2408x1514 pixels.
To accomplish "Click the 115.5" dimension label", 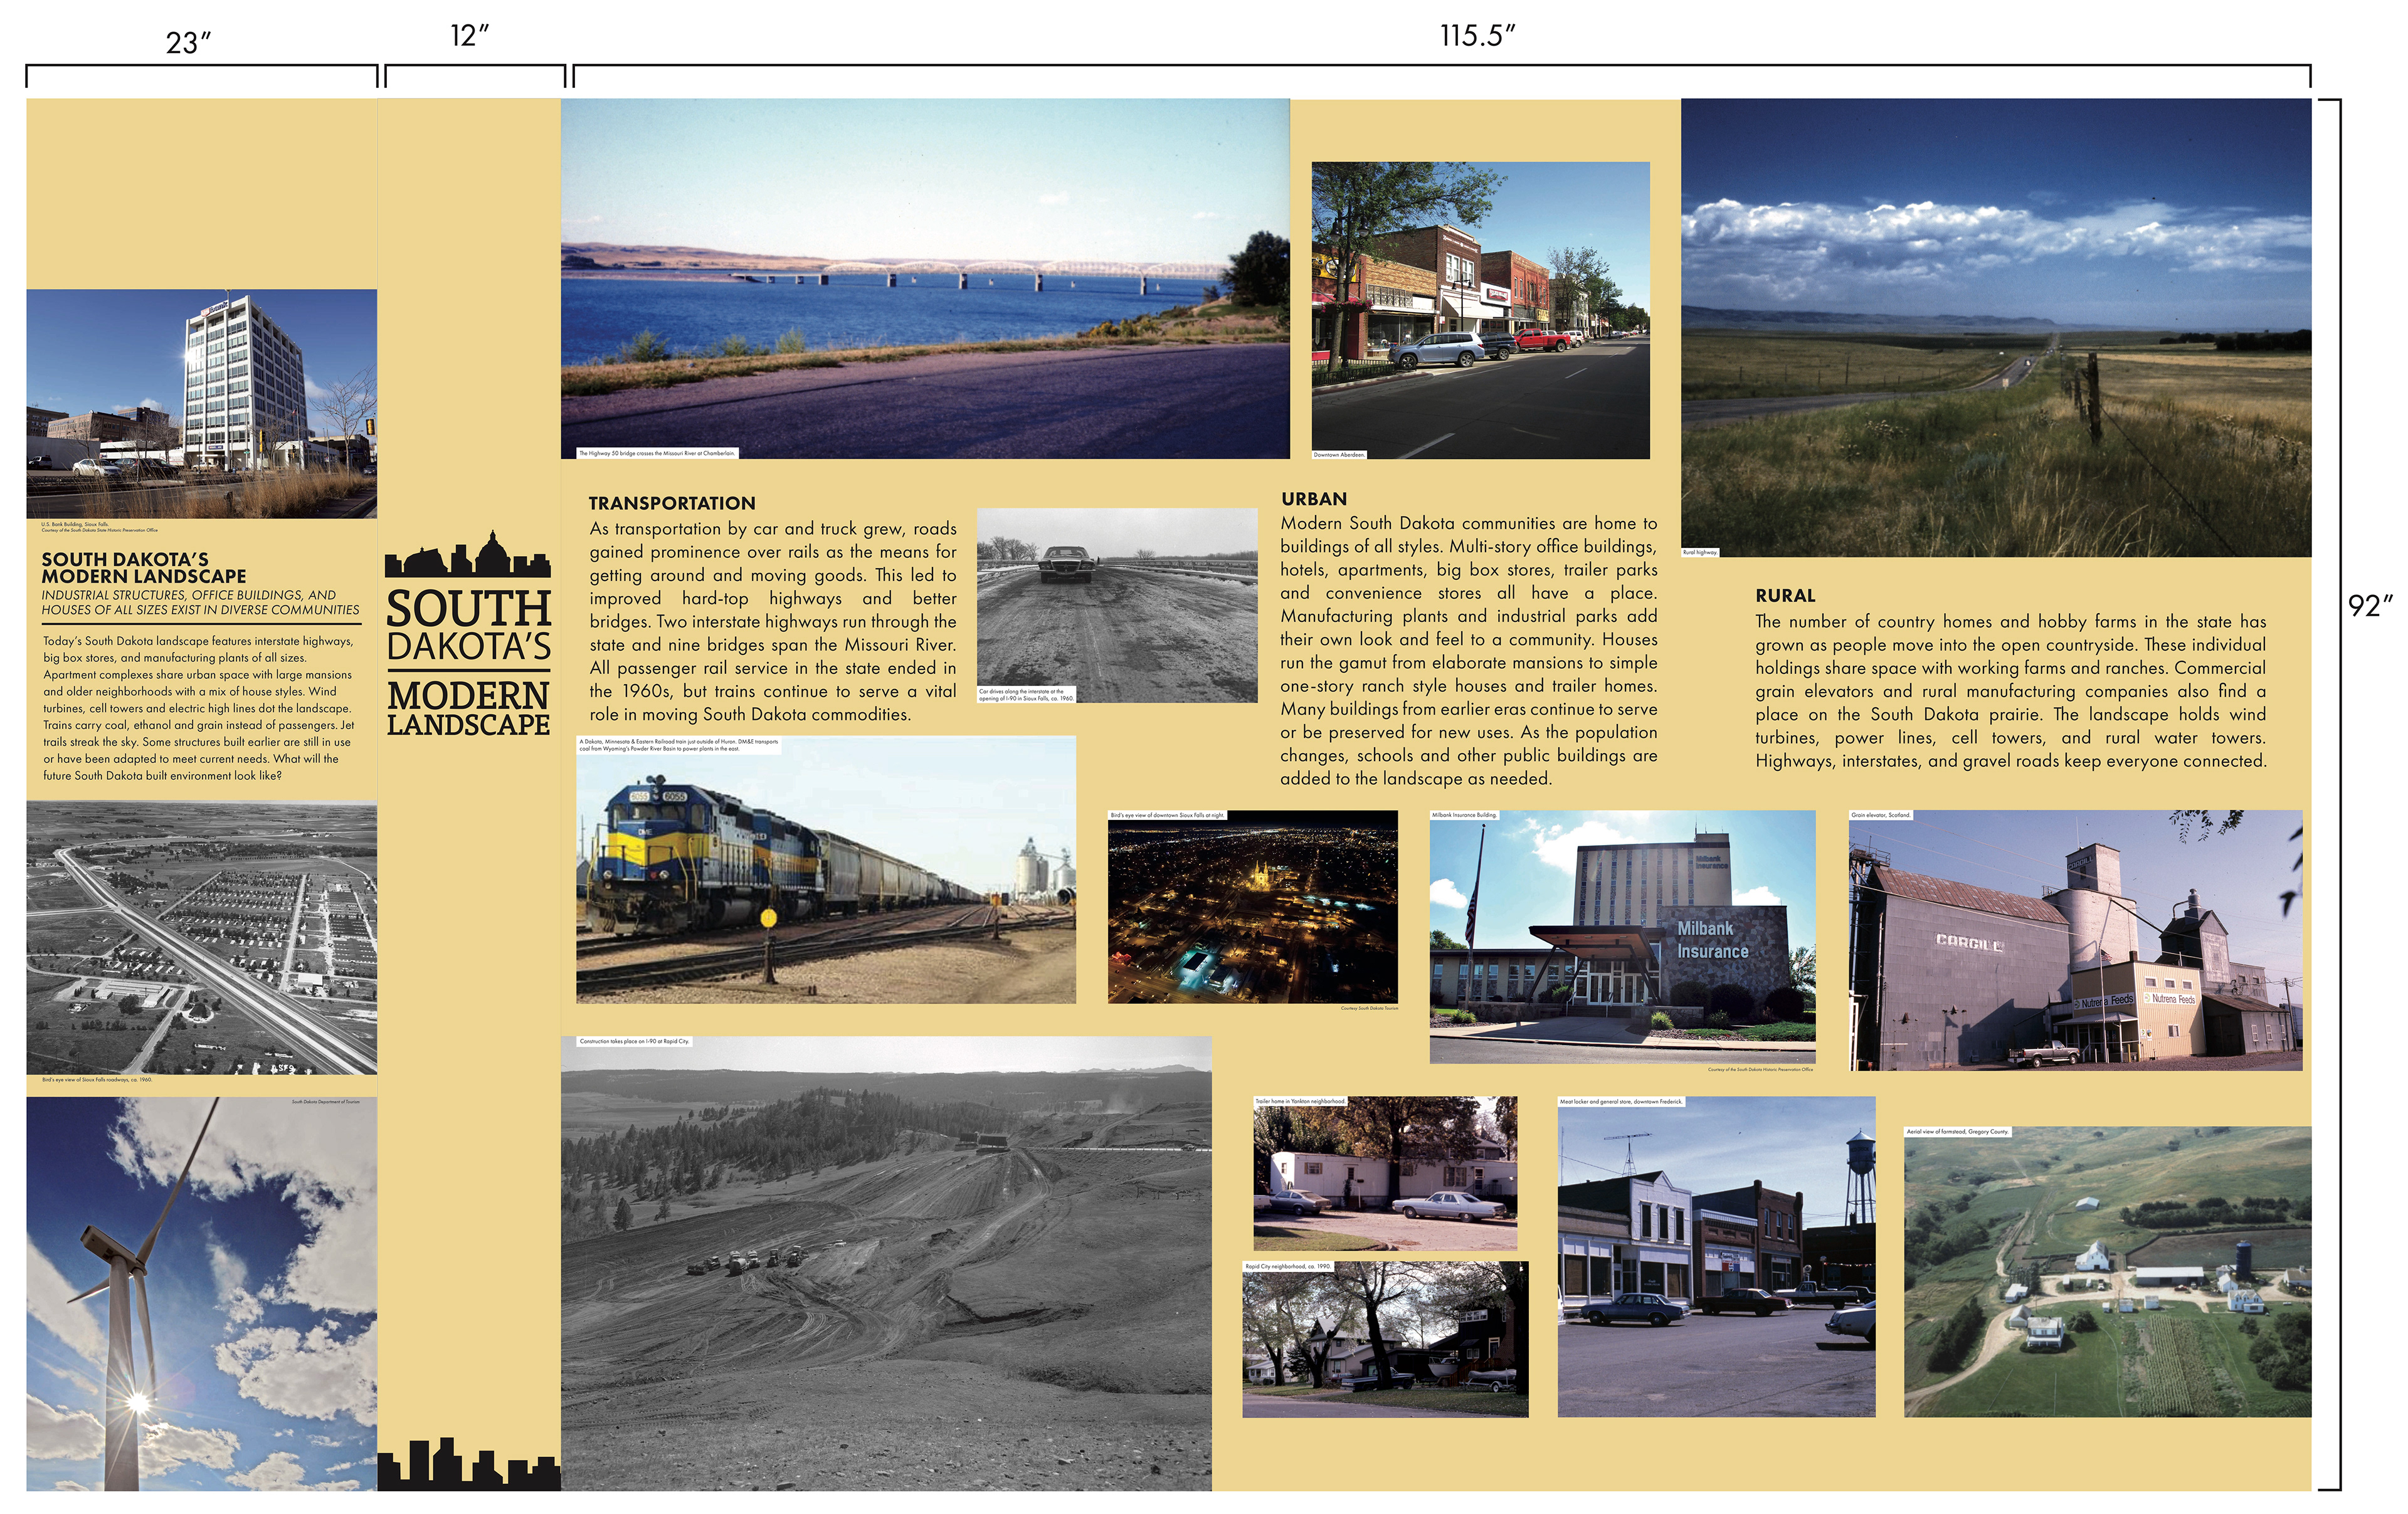I will point(1477,35).
